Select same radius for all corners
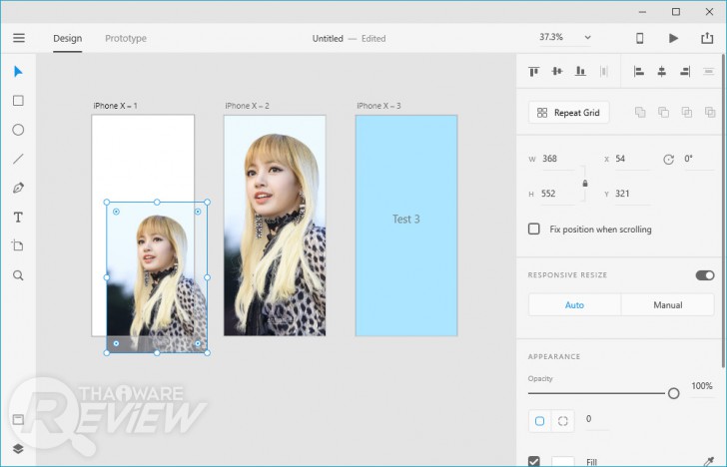The image size is (727, 467). (x=539, y=421)
